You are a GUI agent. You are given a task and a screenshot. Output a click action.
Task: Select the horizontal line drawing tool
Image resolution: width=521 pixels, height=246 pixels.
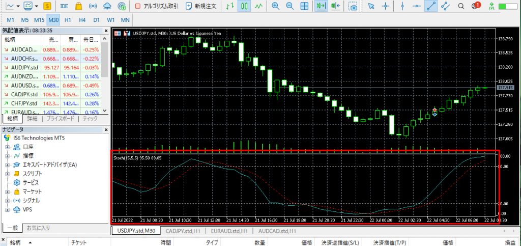(417, 6)
